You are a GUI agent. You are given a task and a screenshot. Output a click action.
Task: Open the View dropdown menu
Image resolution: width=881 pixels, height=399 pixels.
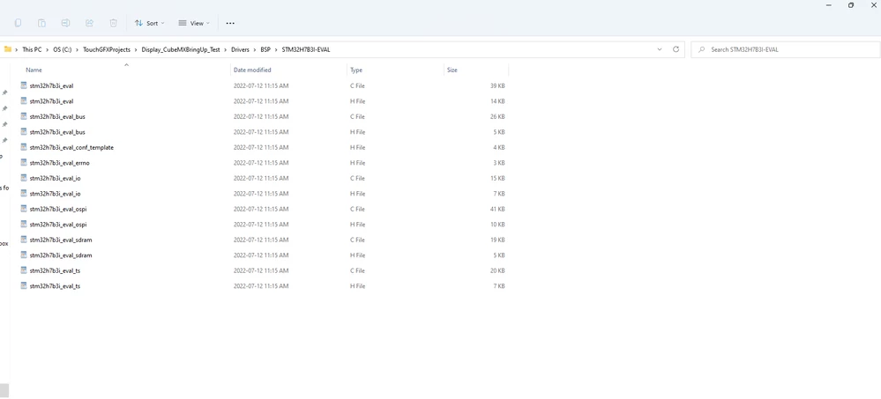click(194, 23)
